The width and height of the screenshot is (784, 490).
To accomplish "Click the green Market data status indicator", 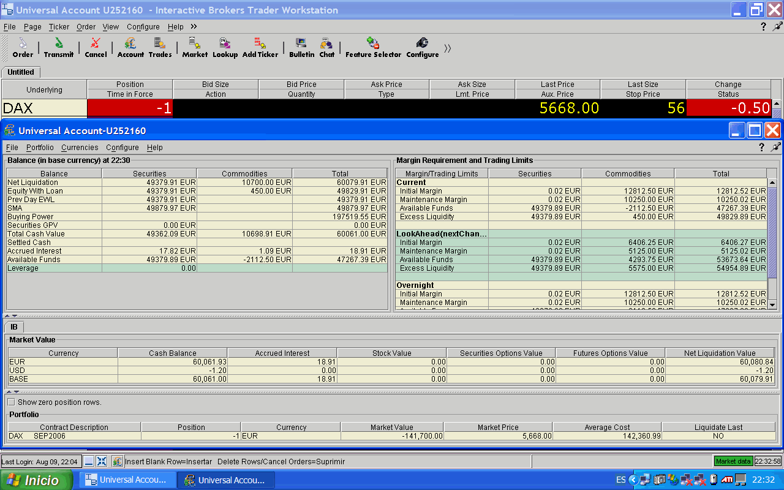I will [x=733, y=461].
